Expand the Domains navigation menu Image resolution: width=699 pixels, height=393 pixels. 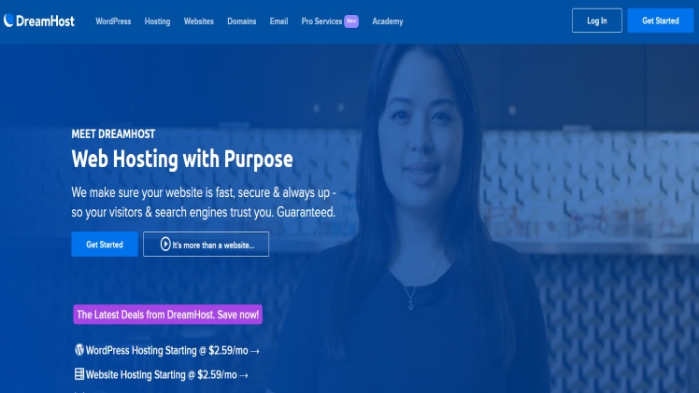tap(242, 21)
